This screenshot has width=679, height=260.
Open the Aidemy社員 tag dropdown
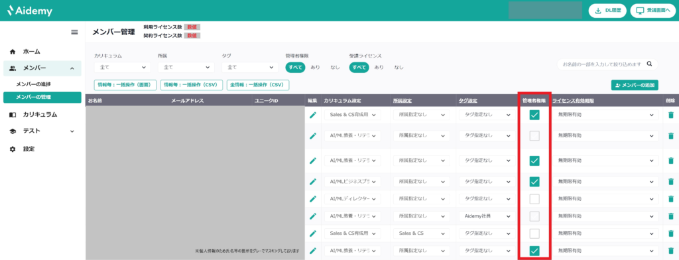tap(487, 216)
